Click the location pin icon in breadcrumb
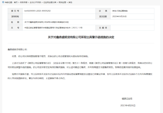The image size is (163, 113). (x=3, y=2)
